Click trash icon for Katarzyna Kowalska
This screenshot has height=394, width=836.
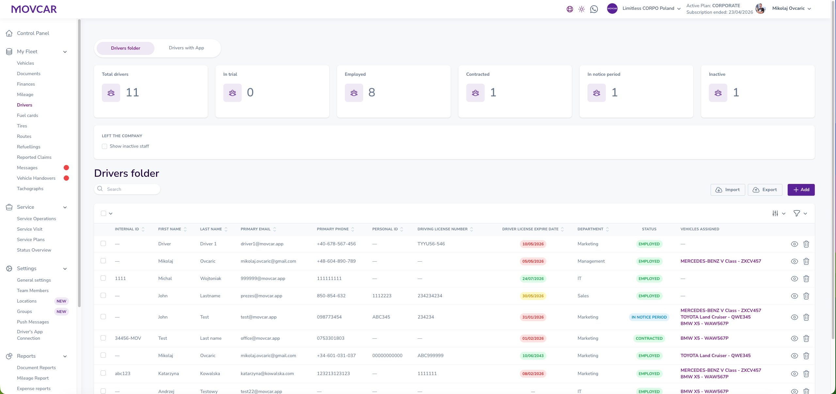coord(806,374)
